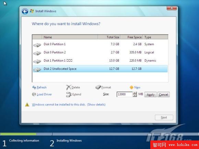Select row Disk 1 Partition 1
This screenshot has width=199, height=149.
(x=100, y=61)
